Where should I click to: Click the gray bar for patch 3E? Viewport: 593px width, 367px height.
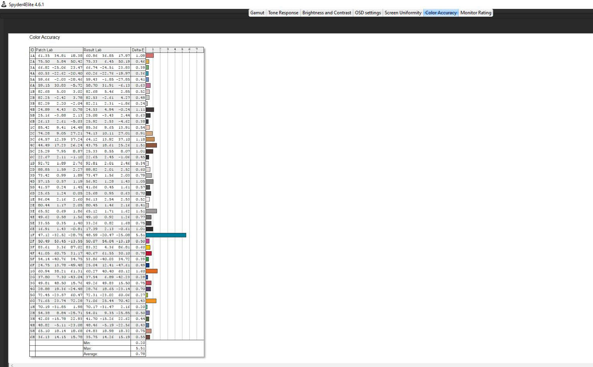click(x=151, y=211)
